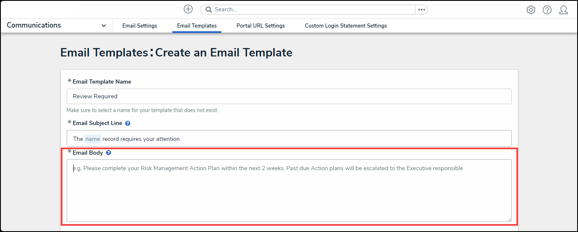The height and width of the screenshot is (232, 578).
Task: Click the search magnifier icon
Action: (208, 10)
